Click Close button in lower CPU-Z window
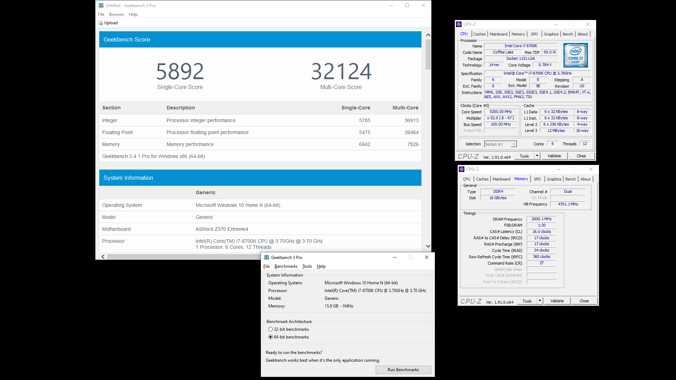The width and height of the screenshot is (676, 380). (584, 301)
